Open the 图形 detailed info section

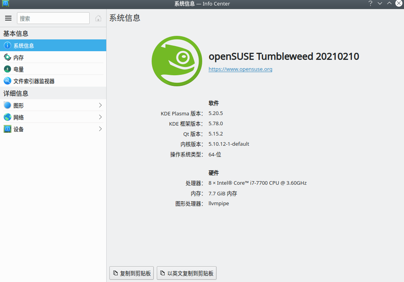53,105
